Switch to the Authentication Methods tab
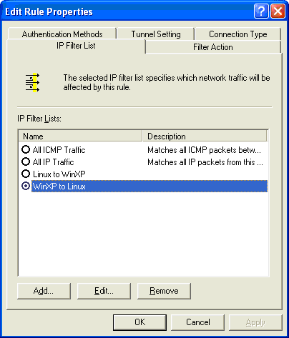Image resolution: width=289 pixels, height=338 pixels. pos(62,34)
